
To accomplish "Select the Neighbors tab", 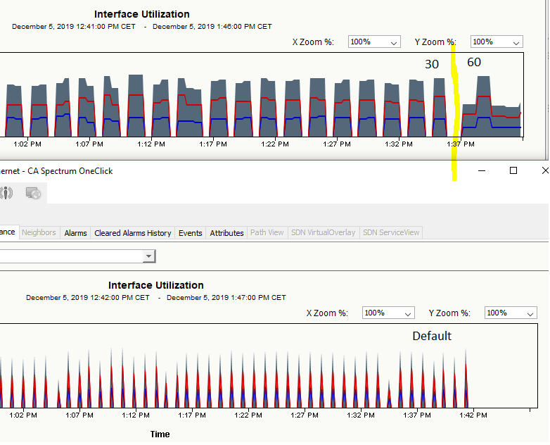I will coord(39,232).
